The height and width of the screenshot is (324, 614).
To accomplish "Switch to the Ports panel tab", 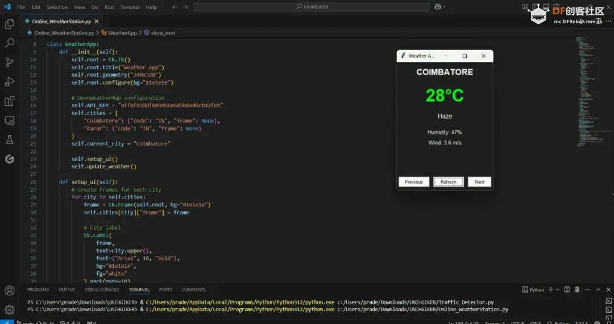I will (x=165, y=289).
